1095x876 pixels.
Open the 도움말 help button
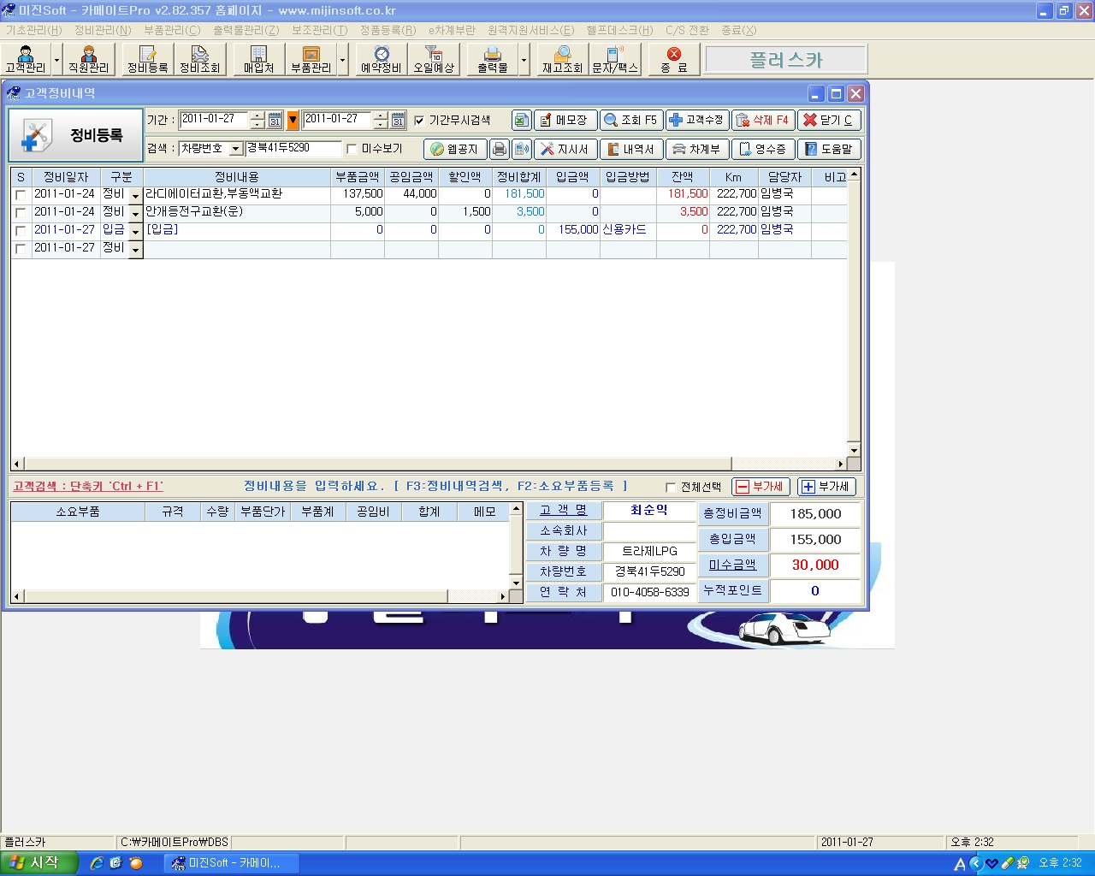pyautogui.click(x=829, y=149)
